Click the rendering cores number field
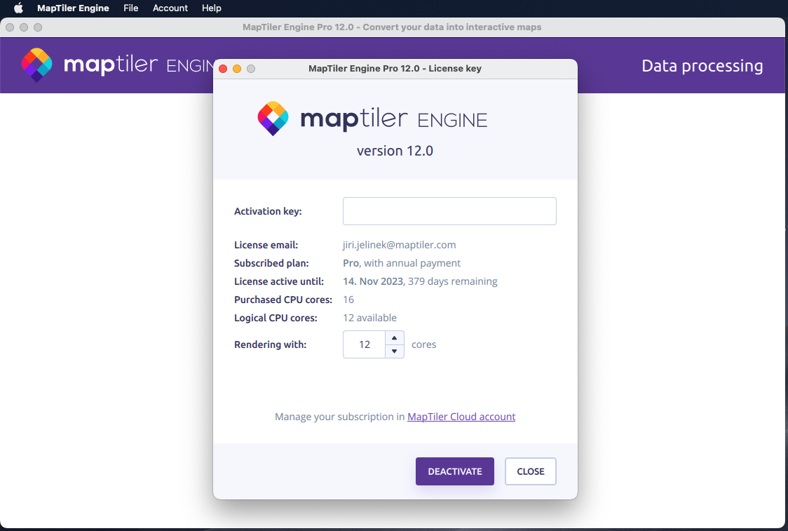Image resolution: width=788 pixels, height=531 pixels. [x=365, y=344]
